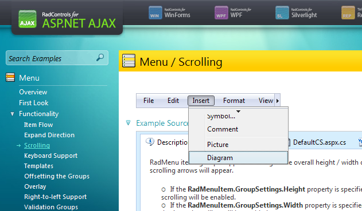Click the Menu / Scrolling header icon
This screenshot has height=211, width=362.
pyautogui.click(x=129, y=61)
